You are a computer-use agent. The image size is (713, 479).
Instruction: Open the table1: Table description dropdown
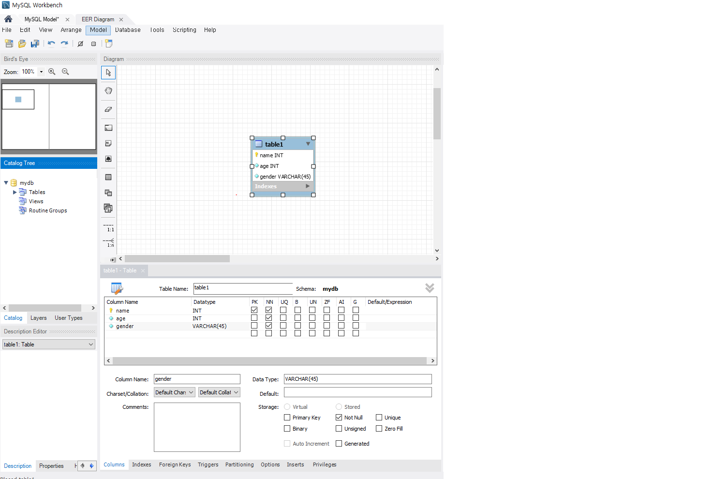tap(49, 344)
